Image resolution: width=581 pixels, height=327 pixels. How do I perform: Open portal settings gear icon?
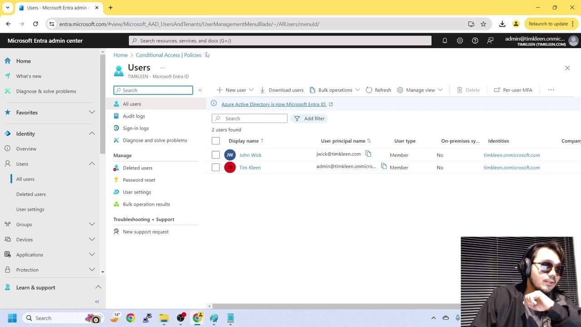[x=460, y=40]
